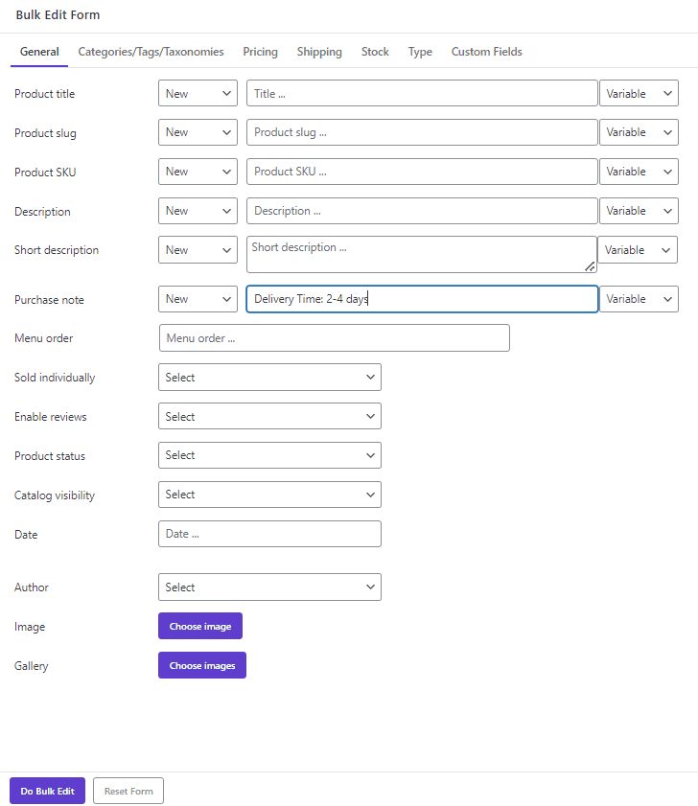Click the Reset Form button
Image resolution: width=698 pixels, height=806 pixels.
click(128, 791)
